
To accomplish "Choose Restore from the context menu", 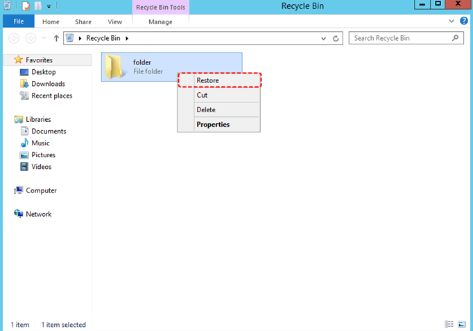I will click(x=219, y=80).
